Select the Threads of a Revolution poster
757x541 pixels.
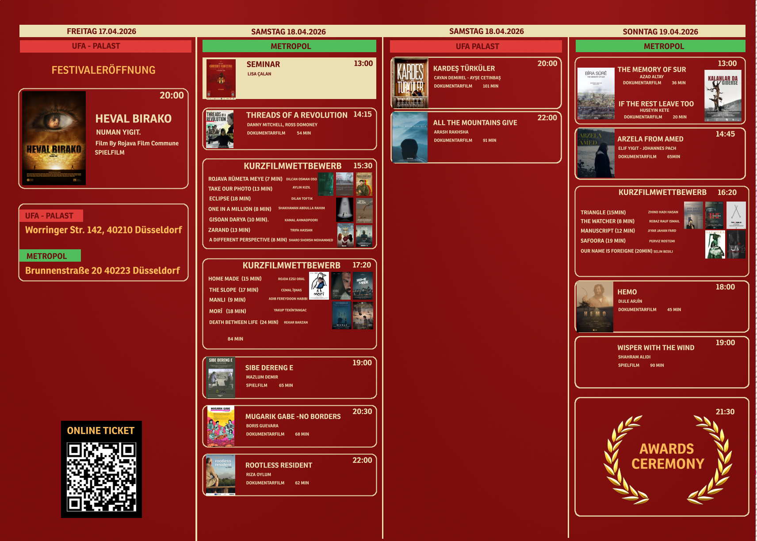(220, 129)
